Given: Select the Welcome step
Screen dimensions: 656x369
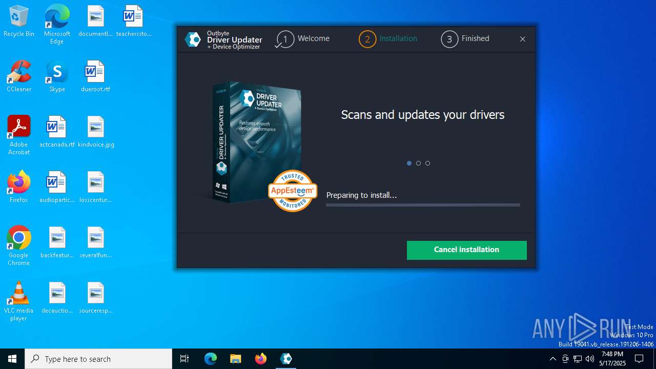Looking at the screenshot, I should (303, 39).
